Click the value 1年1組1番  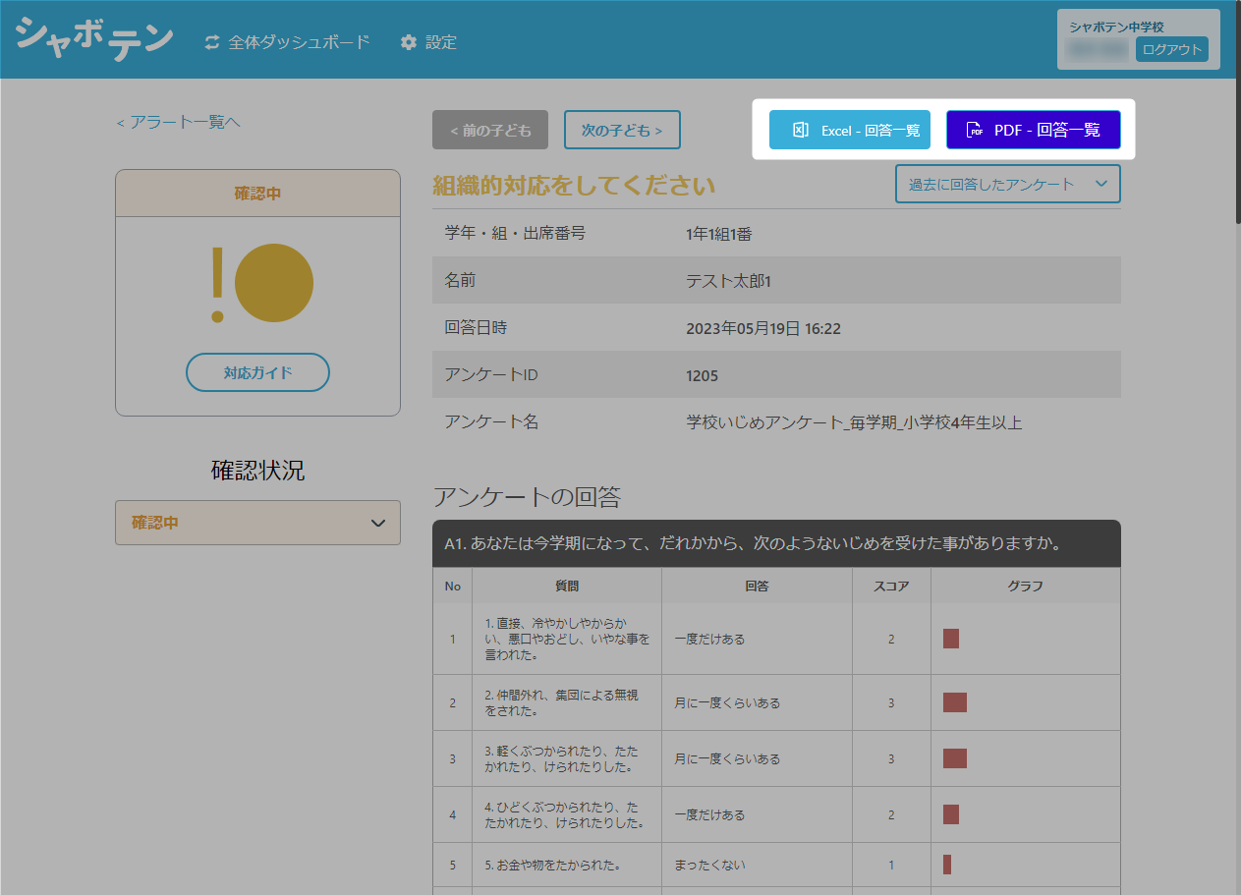[719, 234]
